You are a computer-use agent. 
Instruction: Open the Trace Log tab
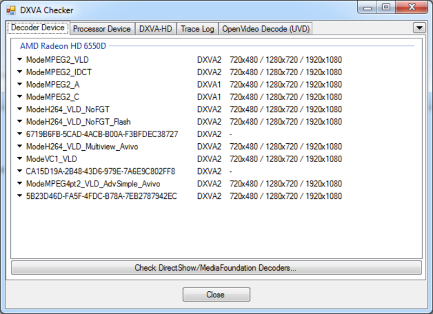(x=198, y=29)
